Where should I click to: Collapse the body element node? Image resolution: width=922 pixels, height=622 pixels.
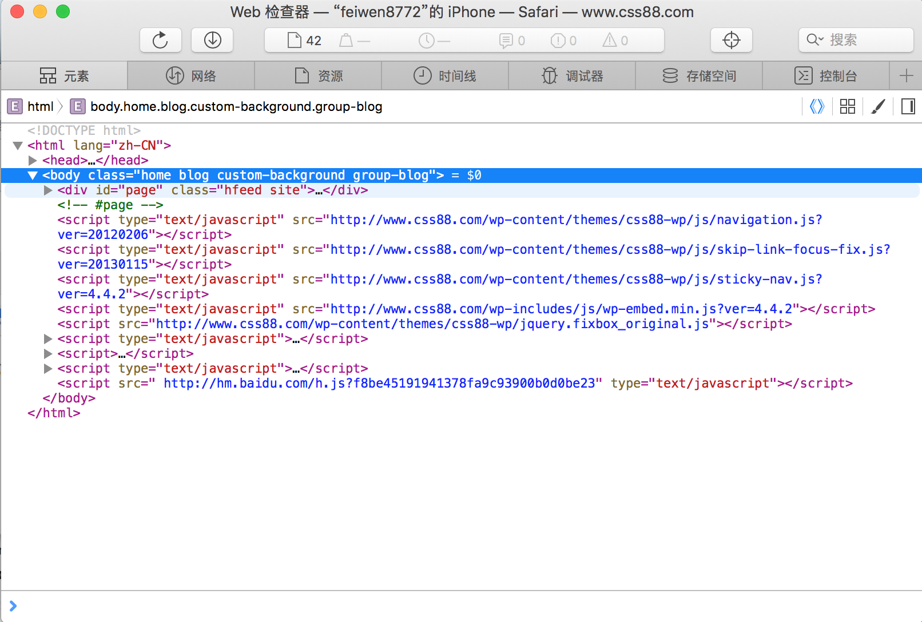pyautogui.click(x=33, y=175)
